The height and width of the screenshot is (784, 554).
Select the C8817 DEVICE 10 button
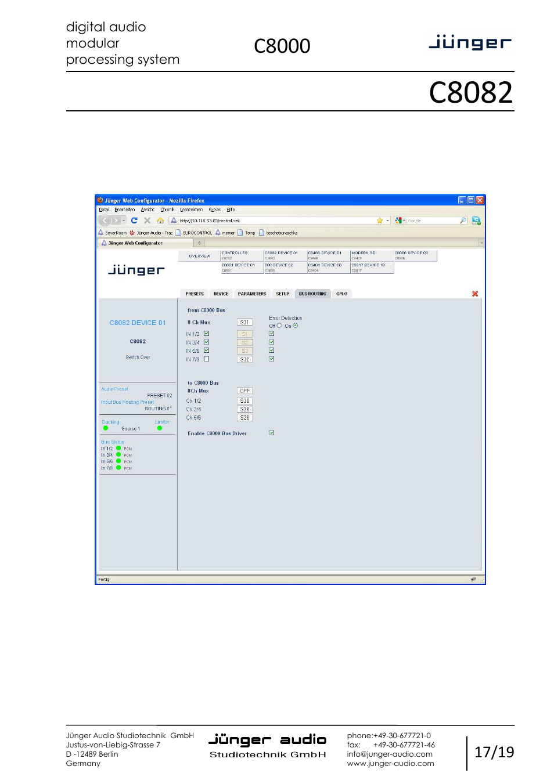372,268
